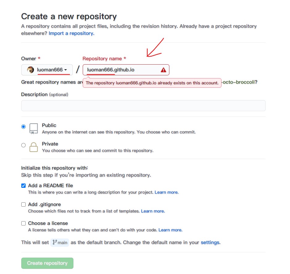Open Learn more link for license
Image resolution: width=290 pixels, height=274 pixels.
(170, 230)
